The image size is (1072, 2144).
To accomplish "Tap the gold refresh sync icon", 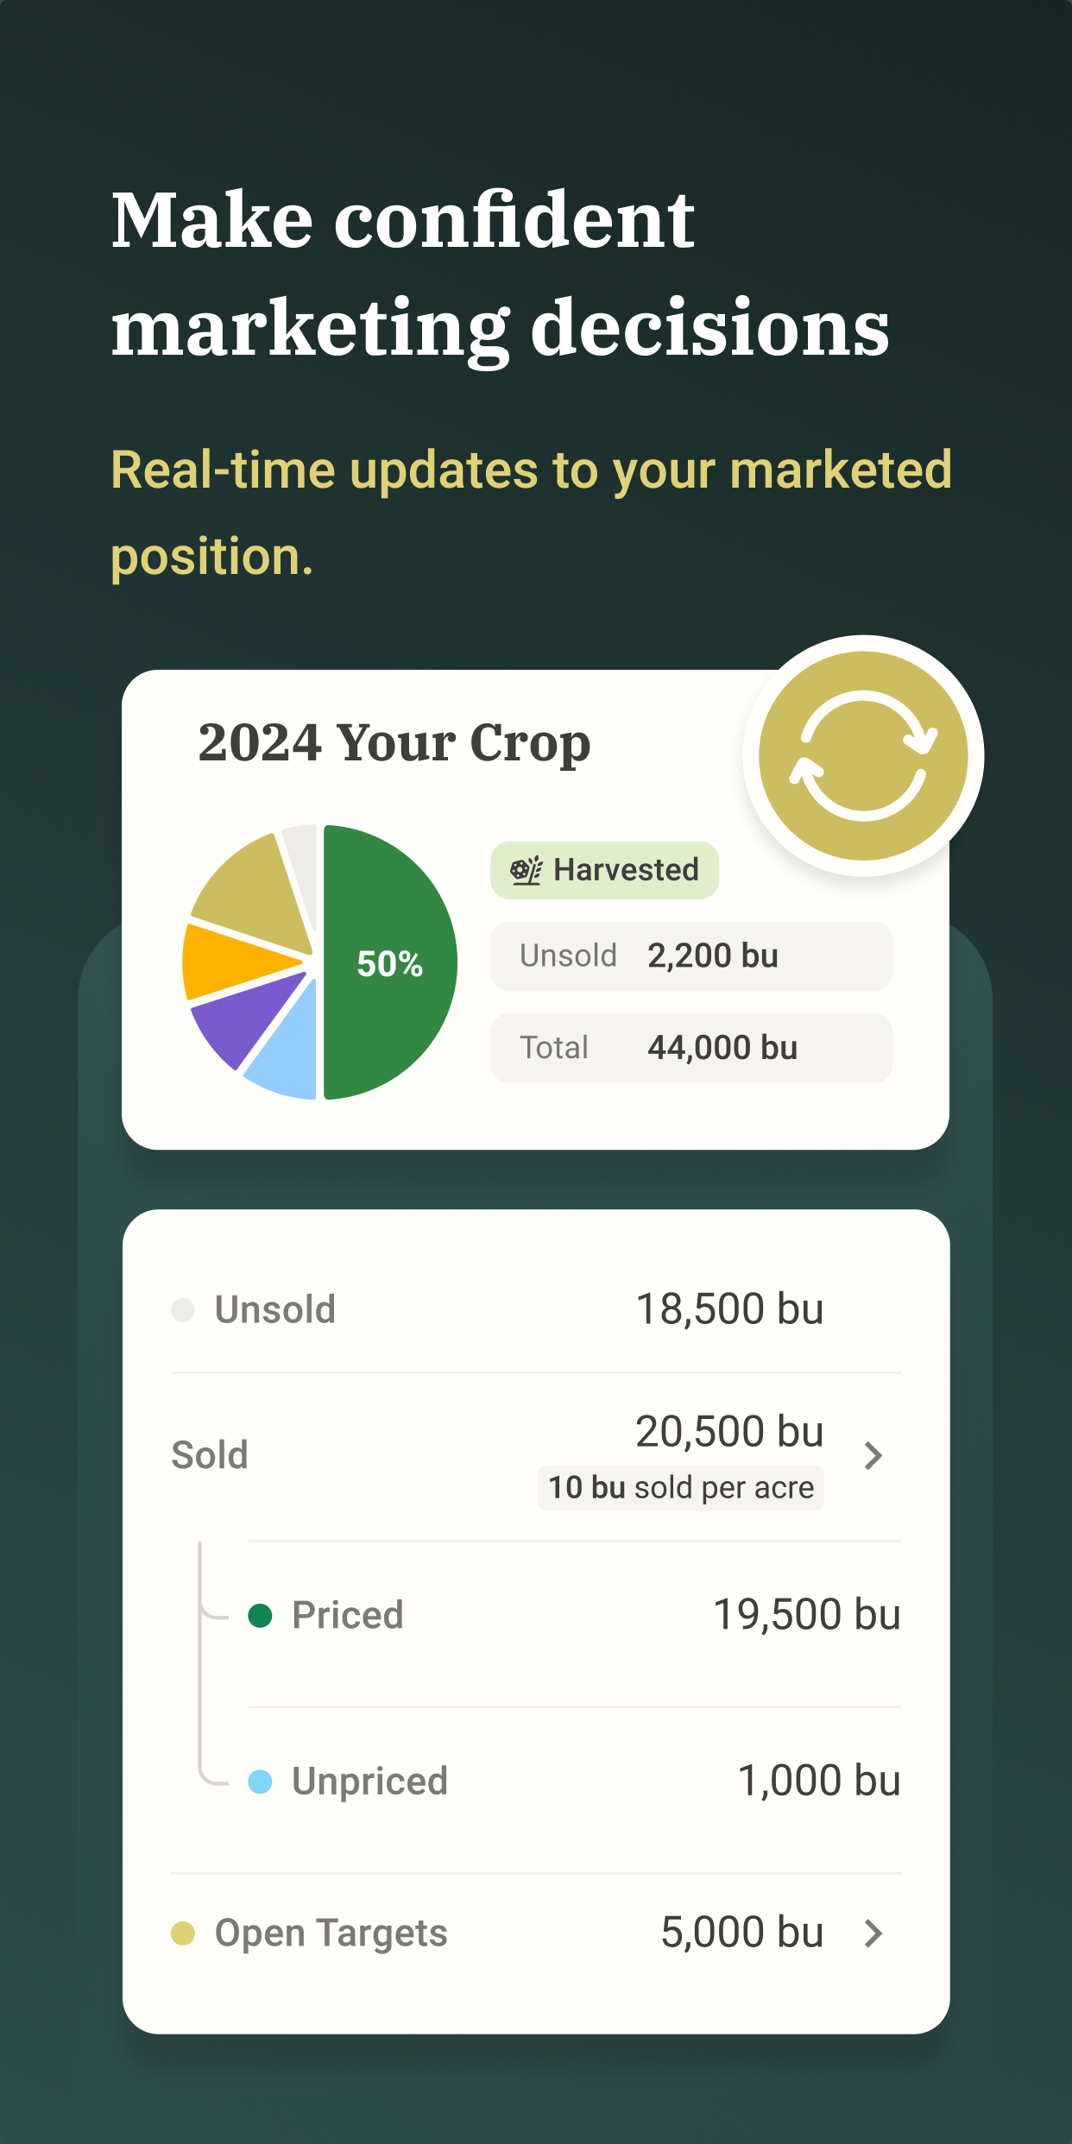I will [x=863, y=755].
